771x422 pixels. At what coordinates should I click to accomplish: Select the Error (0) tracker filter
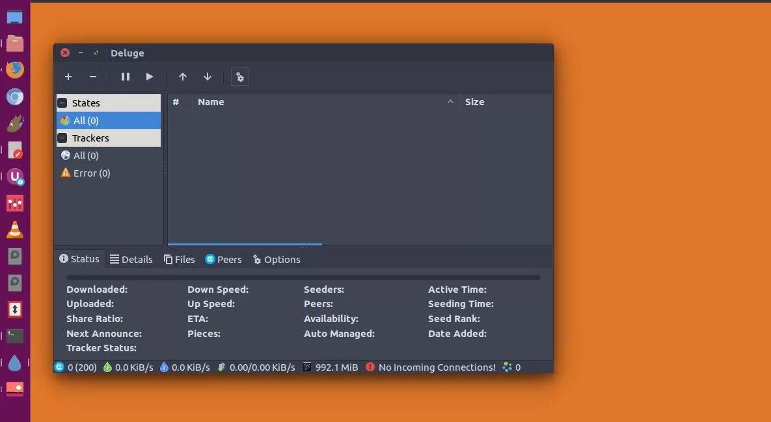[109, 173]
